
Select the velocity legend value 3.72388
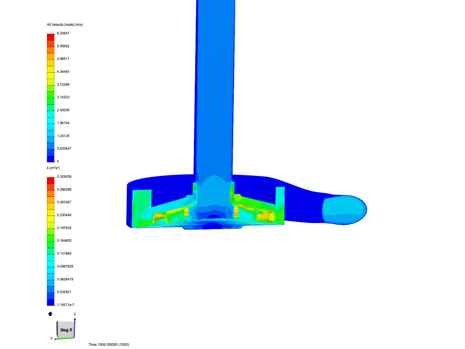pos(63,85)
